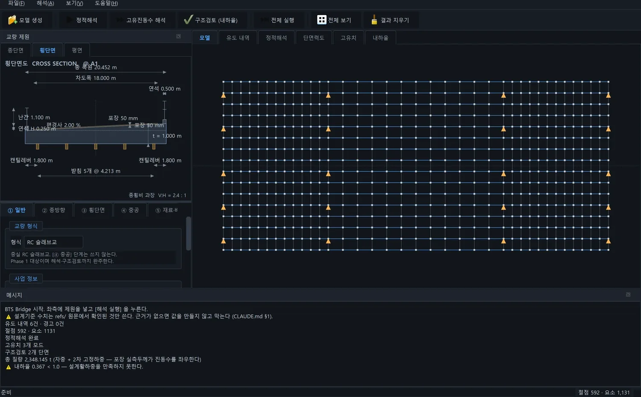Open the ③ 횡단면 input tab
Viewport: 641px width, 397px height.
click(93, 210)
